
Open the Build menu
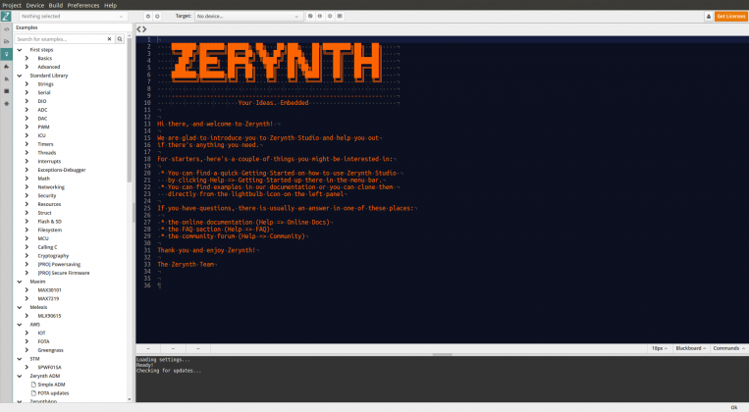point(55,5)
